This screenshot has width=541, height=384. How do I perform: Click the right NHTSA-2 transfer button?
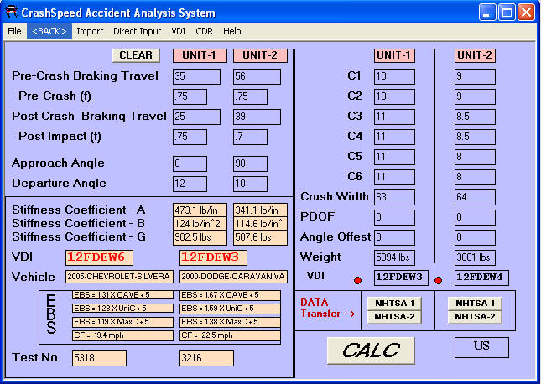pos(475,316)
